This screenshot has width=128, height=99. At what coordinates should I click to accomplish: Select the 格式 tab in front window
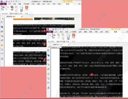[x=115, y=32]
